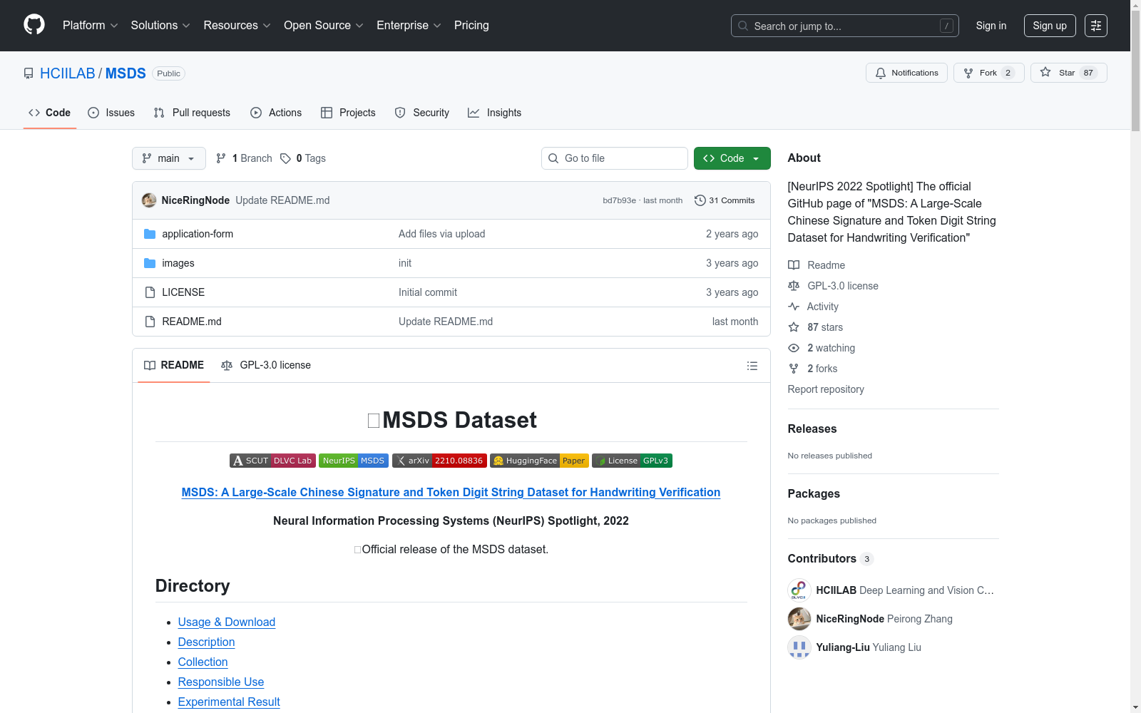Click the README outline list icon
This screenshot has width=1141, height=713.
(x=752, y=366)
